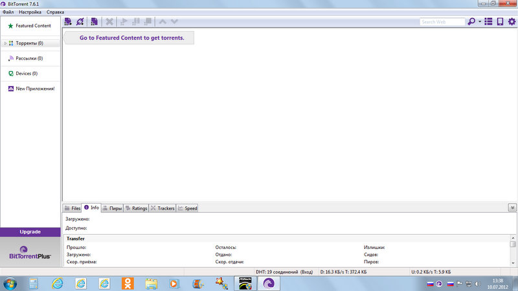The height and width of the screenshot is (291, 518).
Task: Select Торренты (0) in the sidebar
Action: coord(30,43)
